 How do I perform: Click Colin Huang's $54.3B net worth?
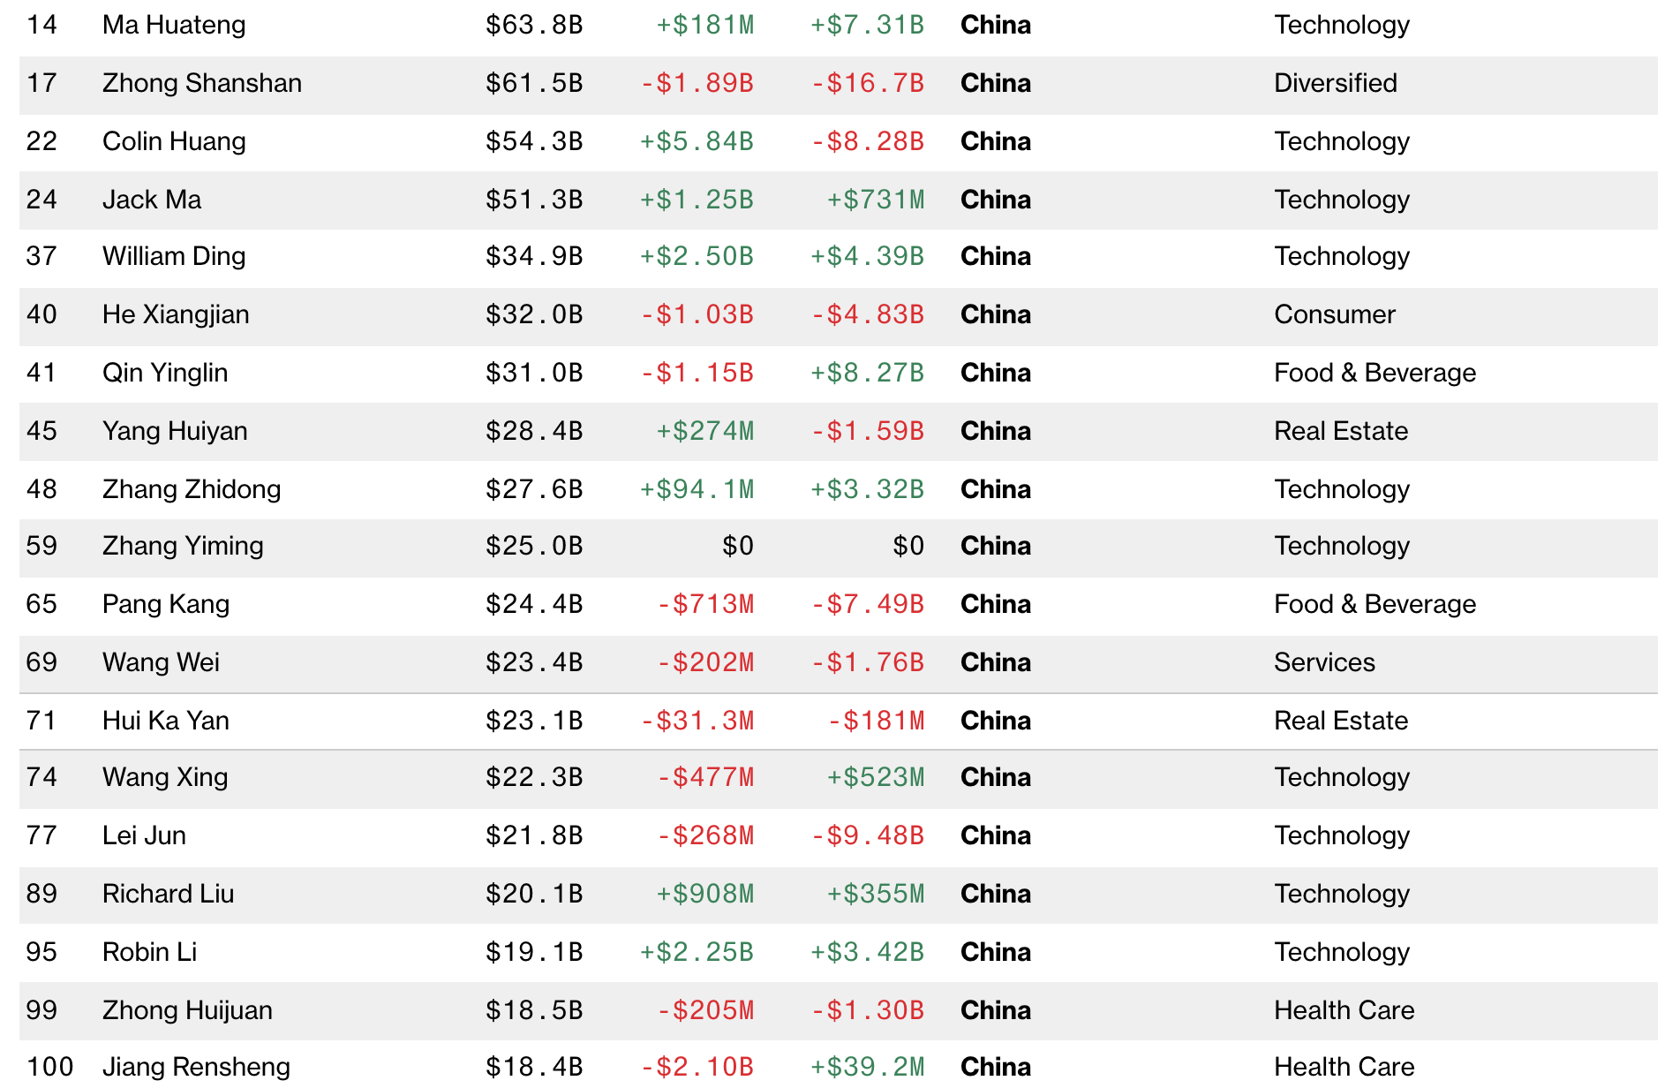(x=534, y=141)
